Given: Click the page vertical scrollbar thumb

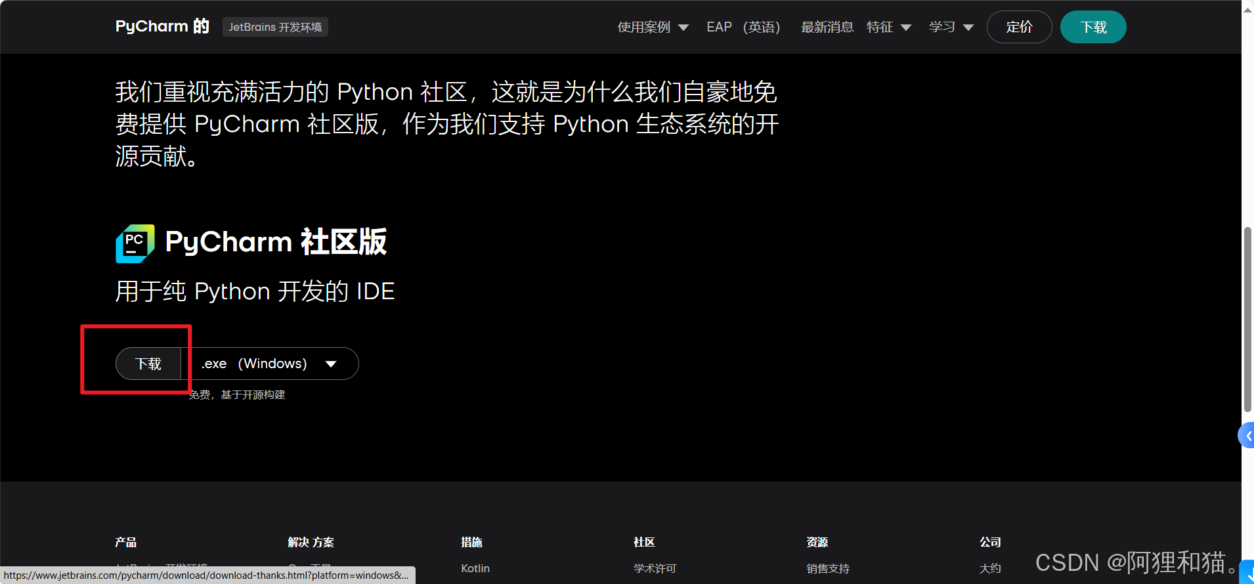Looking at the screenshot, I should pos(1247,320).
